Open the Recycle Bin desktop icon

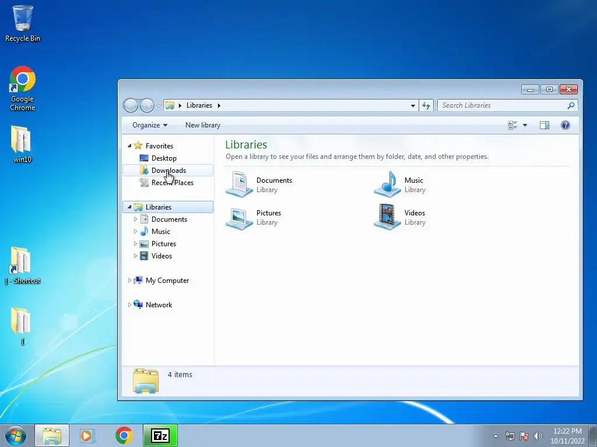pyautogui.click(x=22, y=23)
